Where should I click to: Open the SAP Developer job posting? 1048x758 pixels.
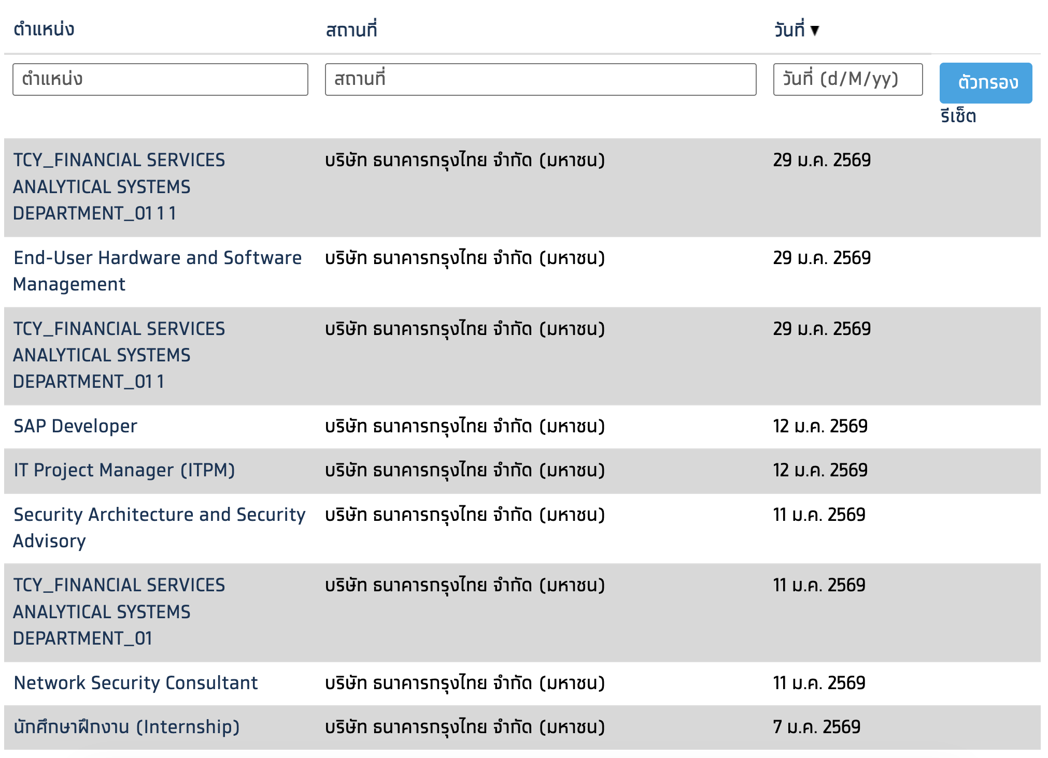76,426
